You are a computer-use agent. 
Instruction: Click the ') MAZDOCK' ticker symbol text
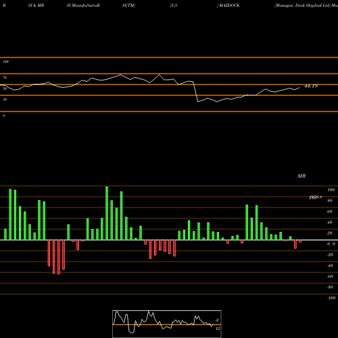[228, 5]
